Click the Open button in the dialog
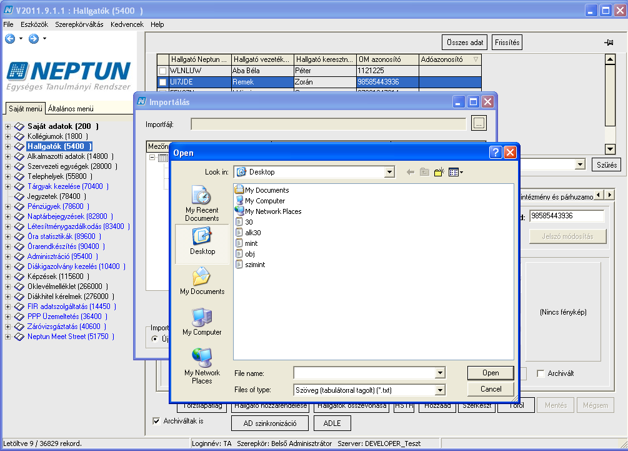The height and width of the screenshot is (451, 628). pos(491,373)
